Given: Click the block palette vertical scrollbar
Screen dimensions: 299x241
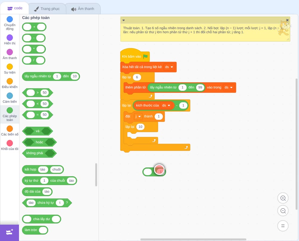Looking at the screenshot, I should pyautogui.click(x=96, y=175).
